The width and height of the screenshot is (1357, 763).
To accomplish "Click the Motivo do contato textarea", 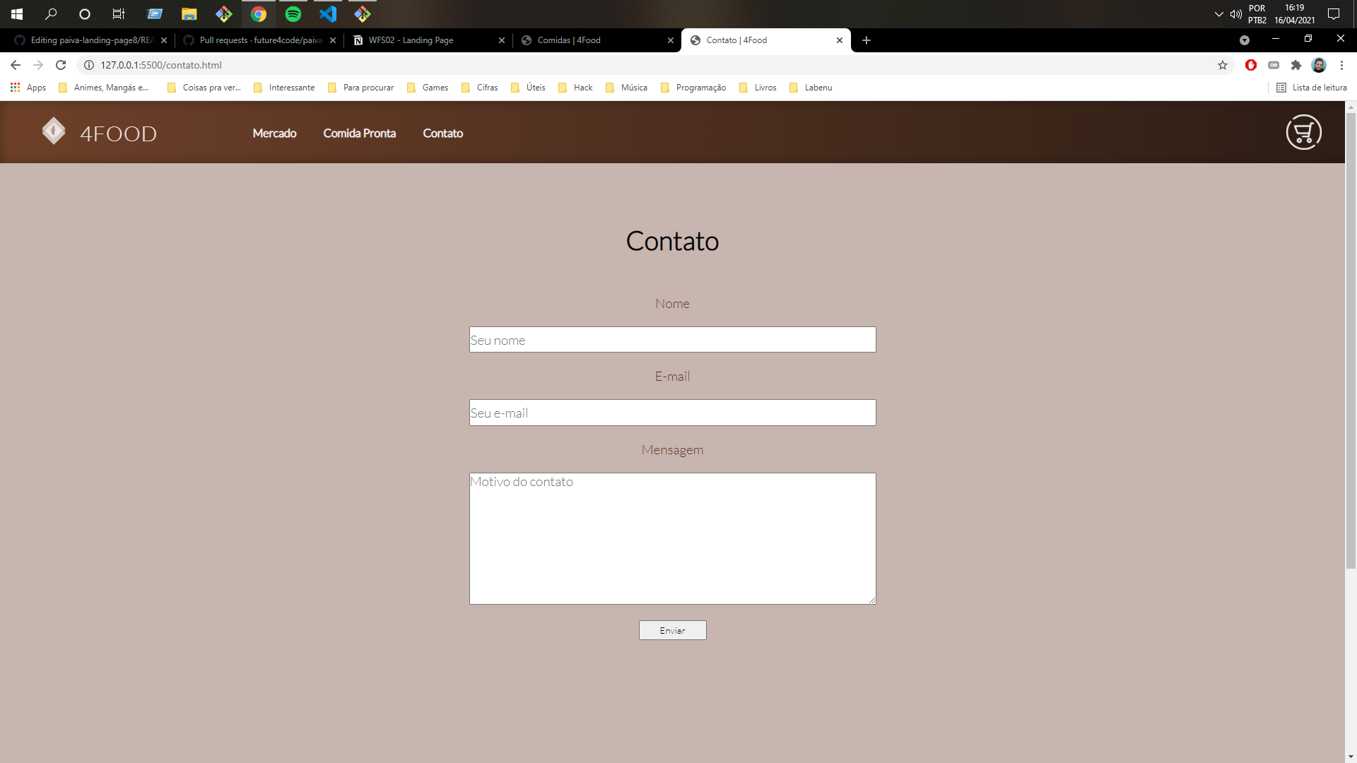I will [672, 538].
